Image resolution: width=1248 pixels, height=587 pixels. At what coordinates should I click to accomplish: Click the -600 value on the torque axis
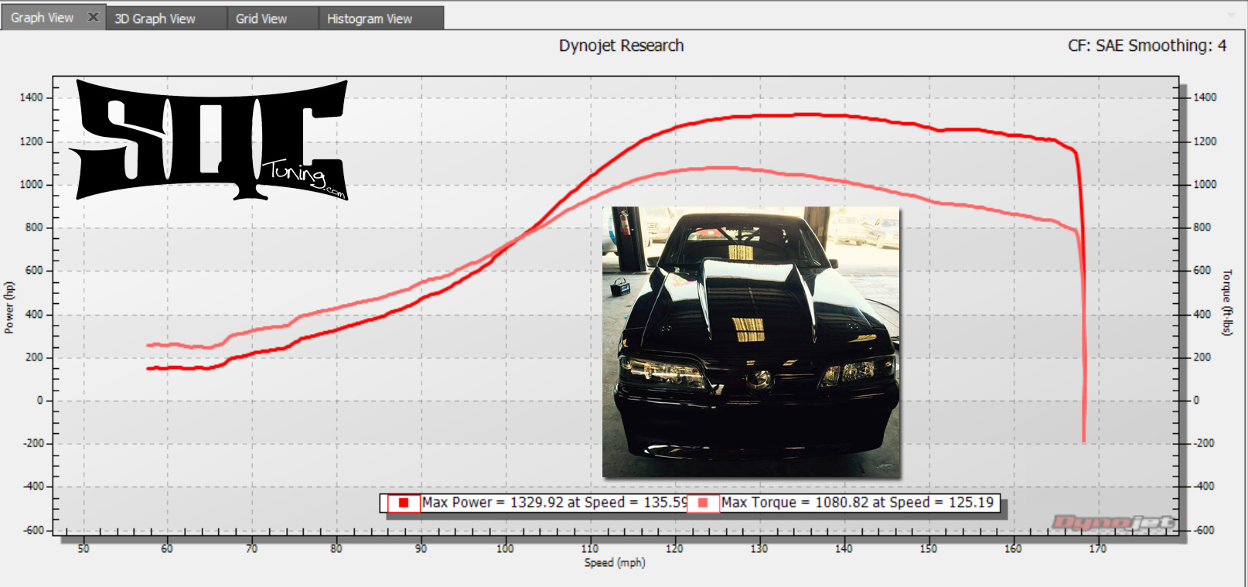tap(1205, 531)
